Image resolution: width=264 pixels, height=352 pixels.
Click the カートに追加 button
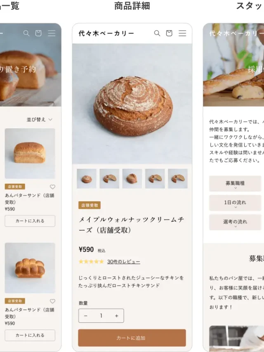click(132, 338)
